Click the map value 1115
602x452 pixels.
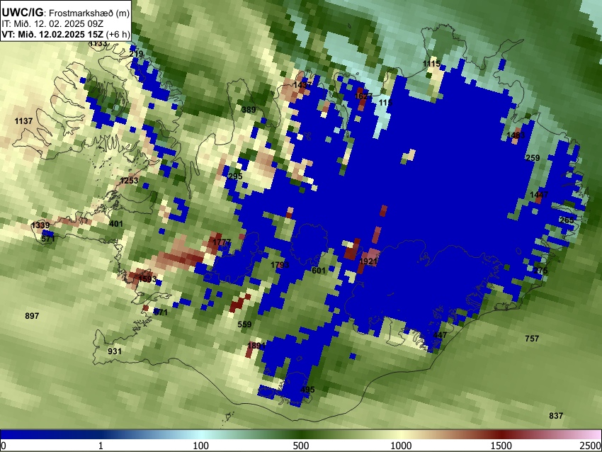coord(431,64)
